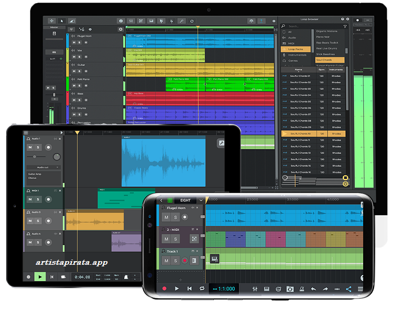This screenshot has width=393, height=314.
Task: Sort loops by Bpm column header
Action: [x=322, y=70]
